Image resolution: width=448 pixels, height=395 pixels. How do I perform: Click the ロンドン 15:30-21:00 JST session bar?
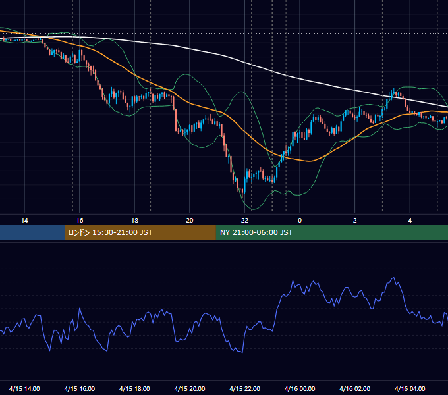point(140,232)
